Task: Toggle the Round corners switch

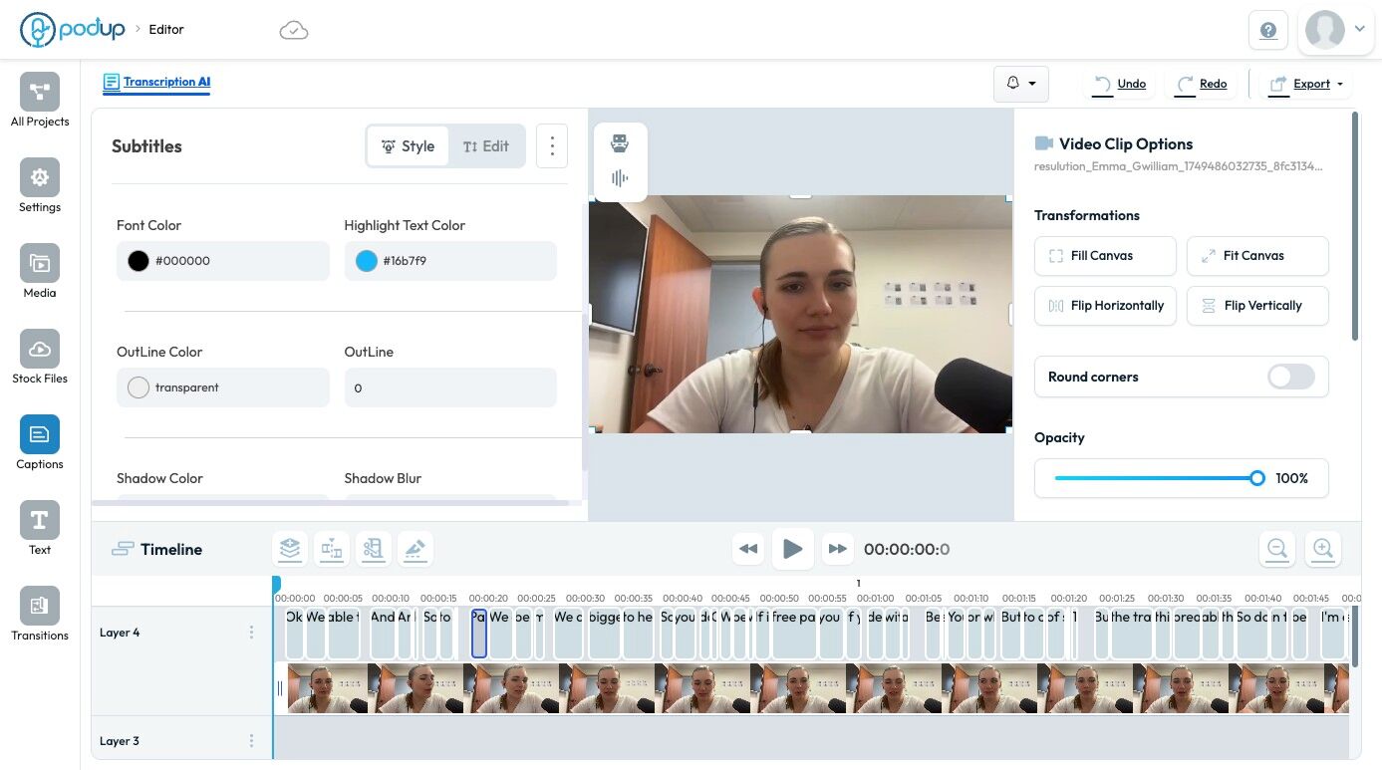Action: (1290, 377)
